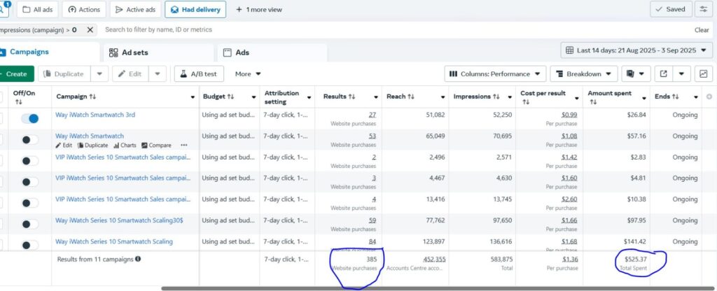
Task: Click inline Edit pencil under Way iWatch Smartwatch
Action: pos(64,145)
